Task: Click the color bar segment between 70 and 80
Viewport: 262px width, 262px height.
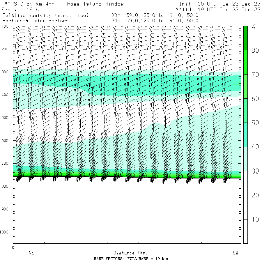Action: pos(245,62)
